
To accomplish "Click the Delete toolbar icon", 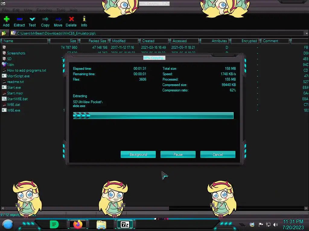I will [71, 19].
